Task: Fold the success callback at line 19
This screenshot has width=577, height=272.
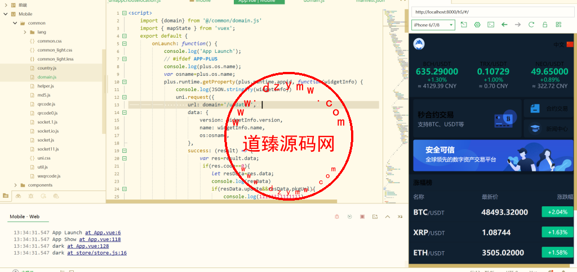Action: pyautogui.click(x=125, y=151)
